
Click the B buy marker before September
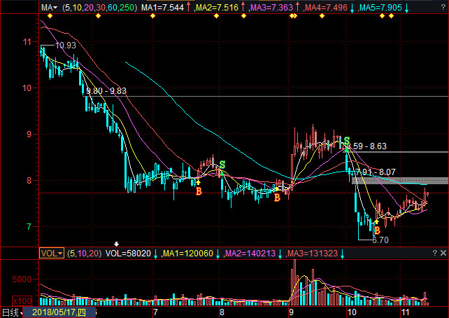pyautogui.click(x=277, y=198)
